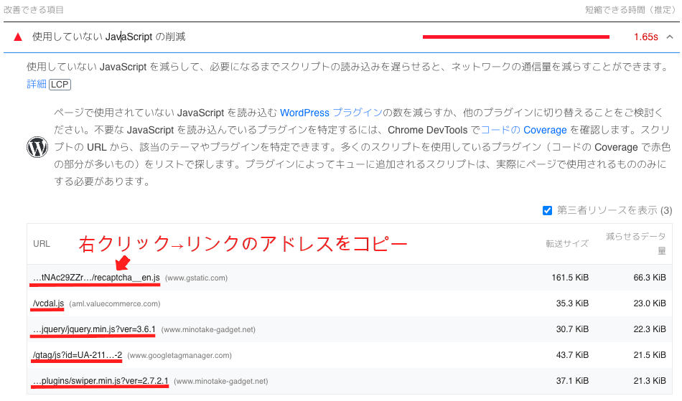Open the jquery.min.js?ver=3.6.1 link
Image resolution: width=682 pixels, height=401 pixels.
coord(94,329)
